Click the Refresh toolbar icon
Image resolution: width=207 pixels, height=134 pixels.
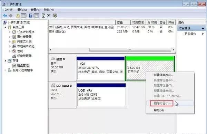43,16
